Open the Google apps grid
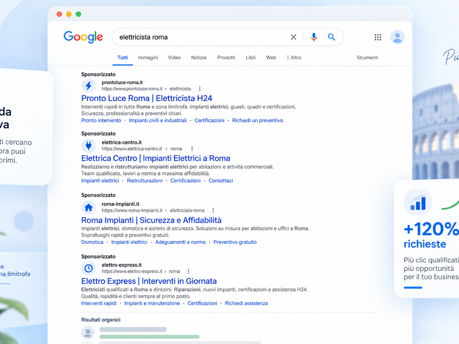 pos(378,37)
